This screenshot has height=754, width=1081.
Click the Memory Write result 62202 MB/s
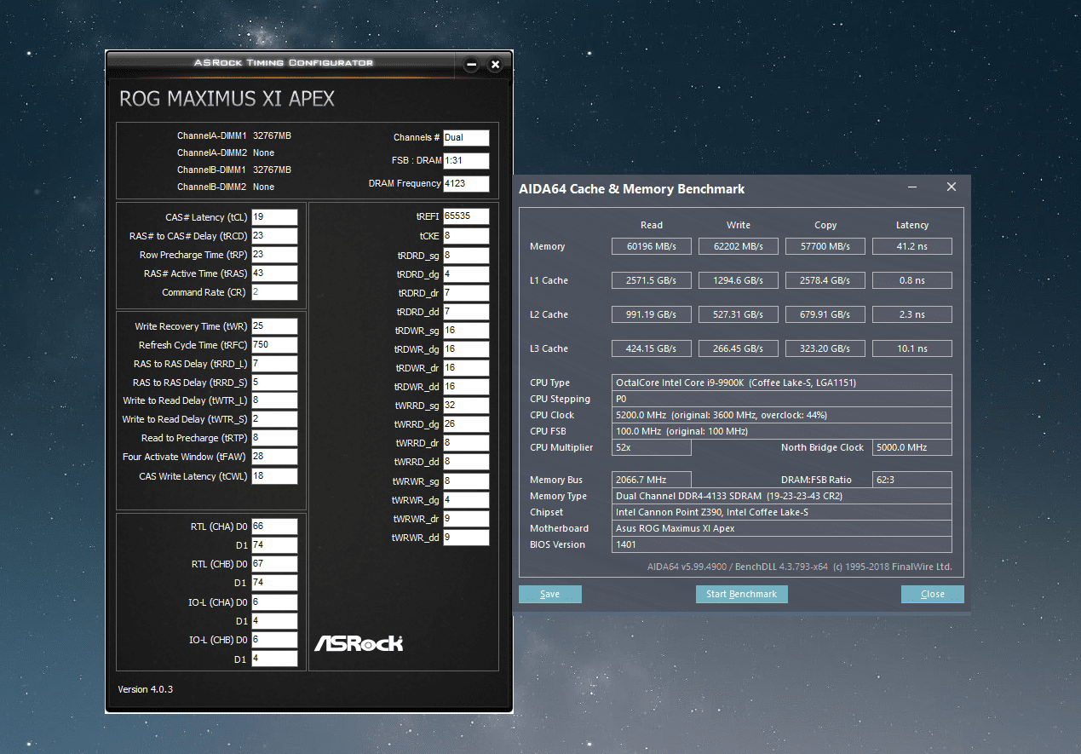click(739, 246)
